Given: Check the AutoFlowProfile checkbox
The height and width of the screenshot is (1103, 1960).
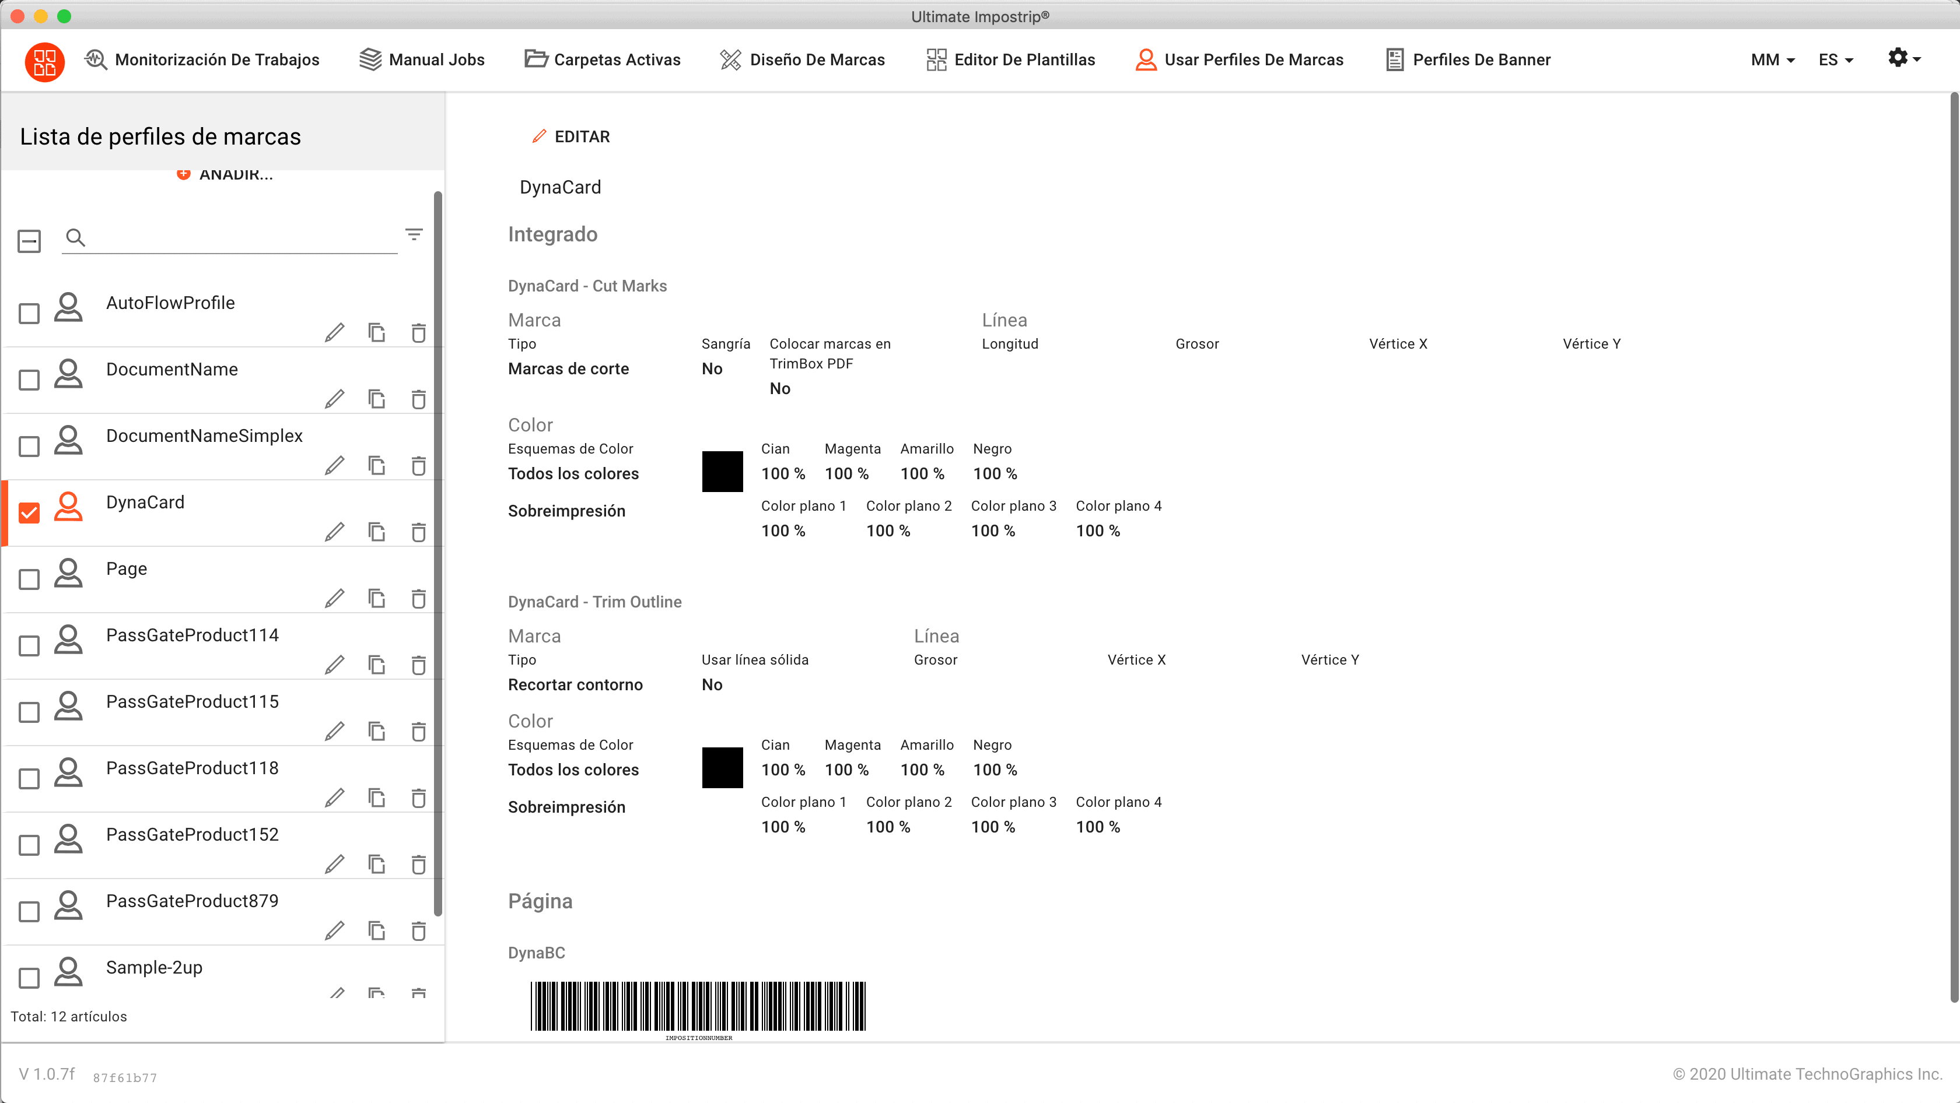Looking at the screenshot, I should click(x=29, y=313).
